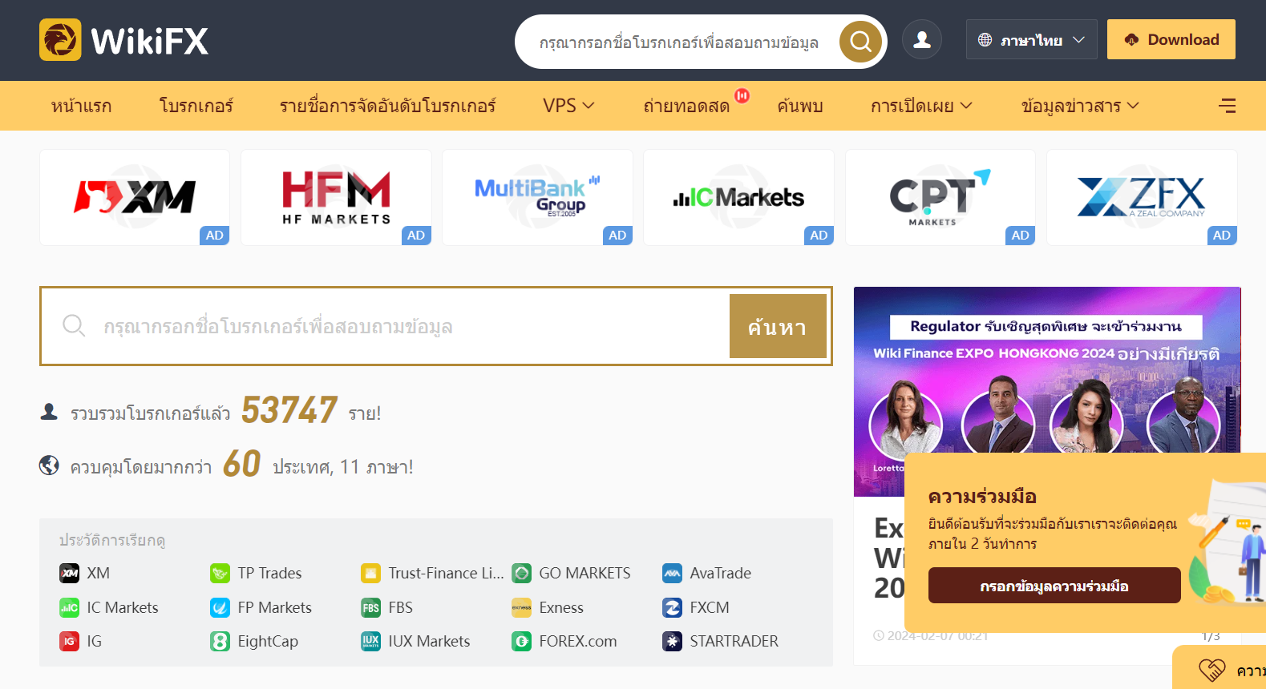Image resolution: width=1266 pixels, height=689 pixels.
Task: Go to the หน้าแรก home tab
Action: pyautogui.click(x=81, y=106)
